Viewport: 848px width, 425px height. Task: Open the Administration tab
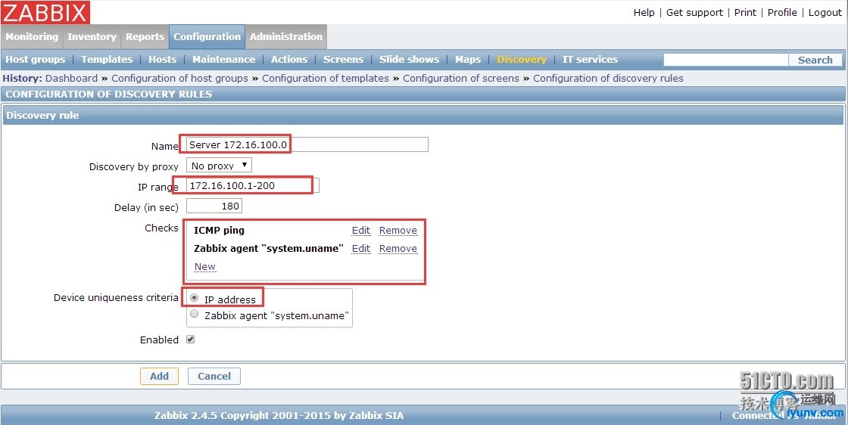click(286, 37)
